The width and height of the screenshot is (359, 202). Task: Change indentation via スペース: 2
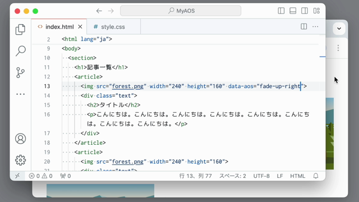point(233,176)
